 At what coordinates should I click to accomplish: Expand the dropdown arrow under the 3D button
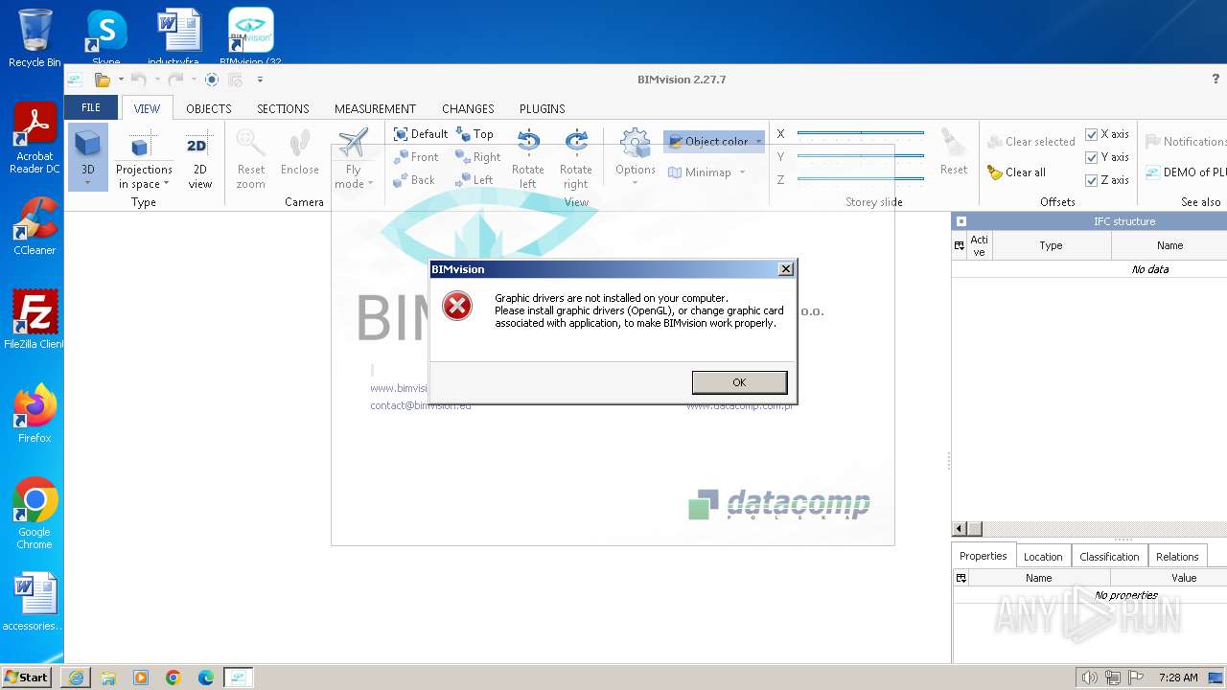tap(87, 183)
